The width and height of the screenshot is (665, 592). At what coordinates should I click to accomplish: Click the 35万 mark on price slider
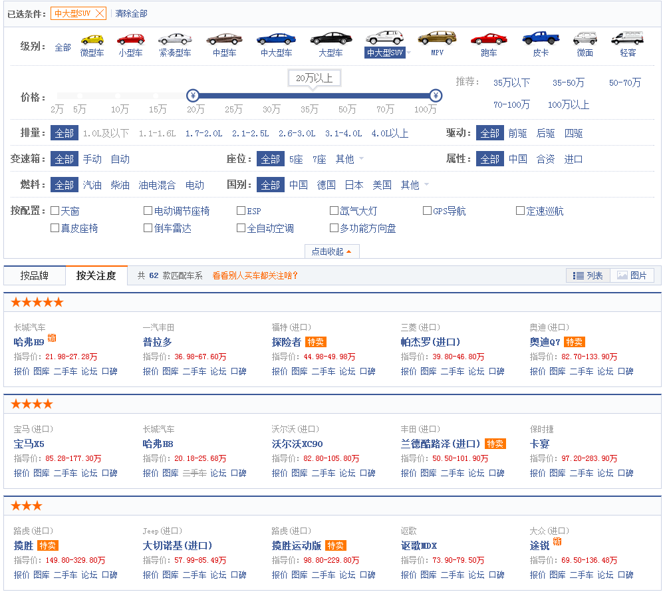tap(309, 109)
